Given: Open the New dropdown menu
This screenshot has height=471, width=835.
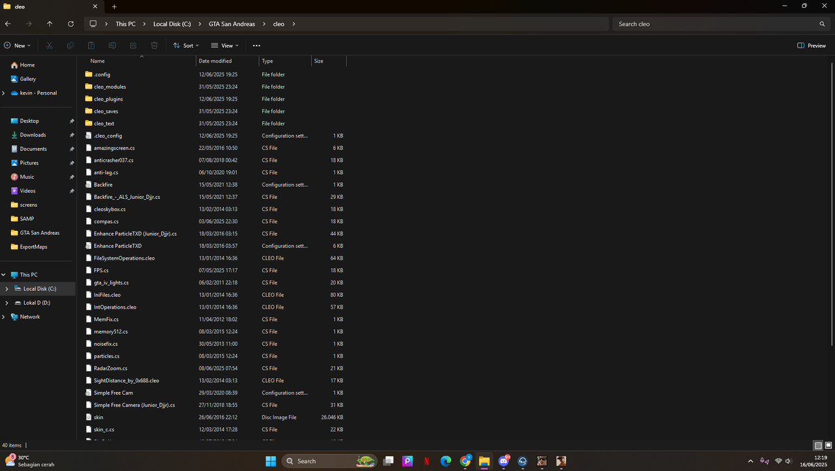Looking at the screenshot, I should click(16, 46).
